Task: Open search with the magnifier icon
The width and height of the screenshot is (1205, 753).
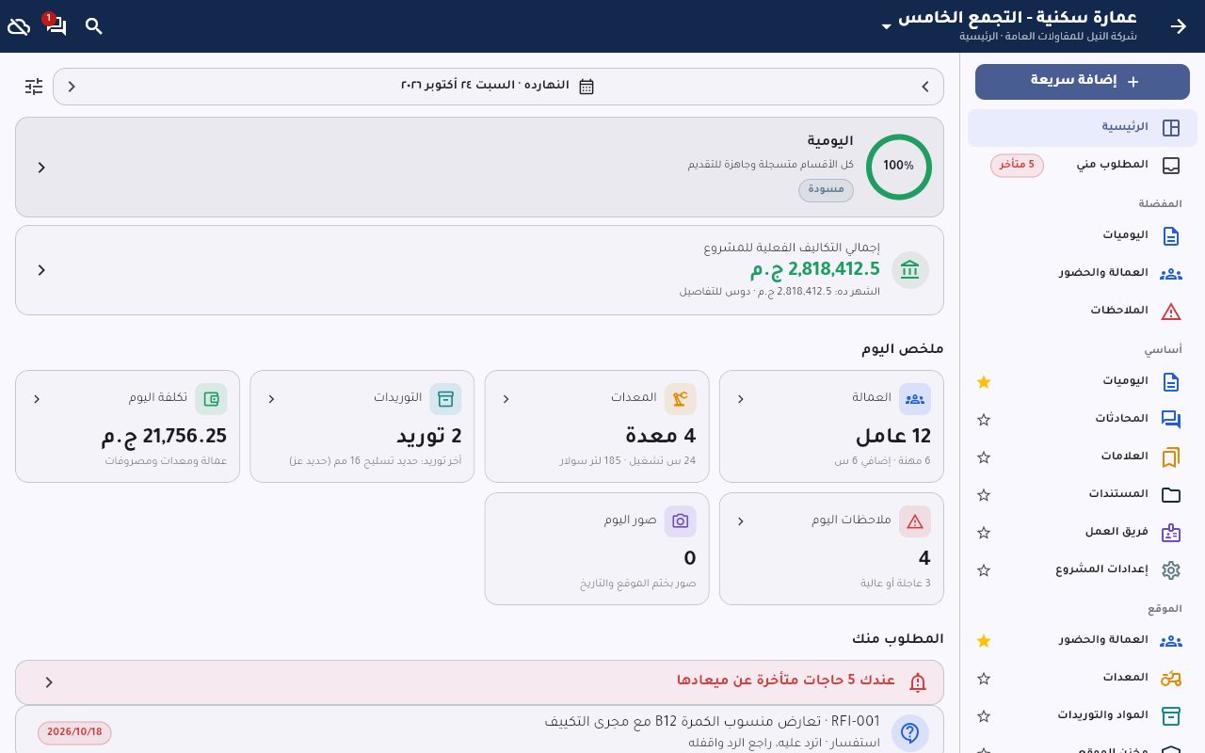Action: click(94, 26)
